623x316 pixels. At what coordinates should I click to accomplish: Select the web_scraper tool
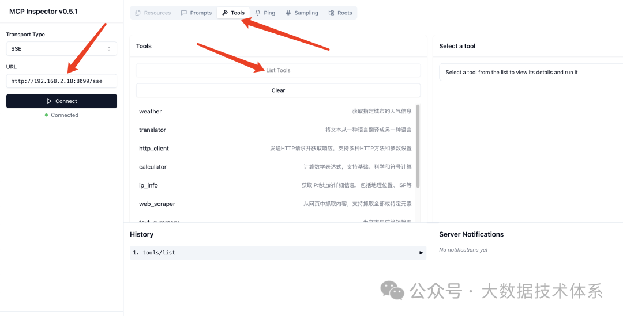coord(275,204)
